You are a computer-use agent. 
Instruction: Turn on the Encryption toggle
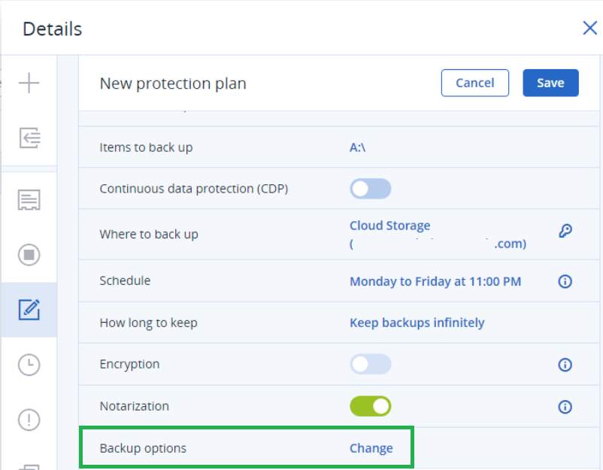click(x=370, y=364)
